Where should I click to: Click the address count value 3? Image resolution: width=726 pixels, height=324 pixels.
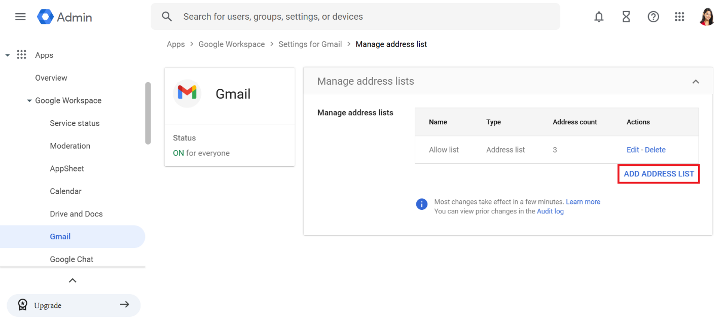click(555, 150)
